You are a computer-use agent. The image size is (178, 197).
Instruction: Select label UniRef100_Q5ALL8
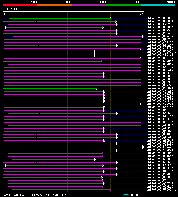point(160,187)
